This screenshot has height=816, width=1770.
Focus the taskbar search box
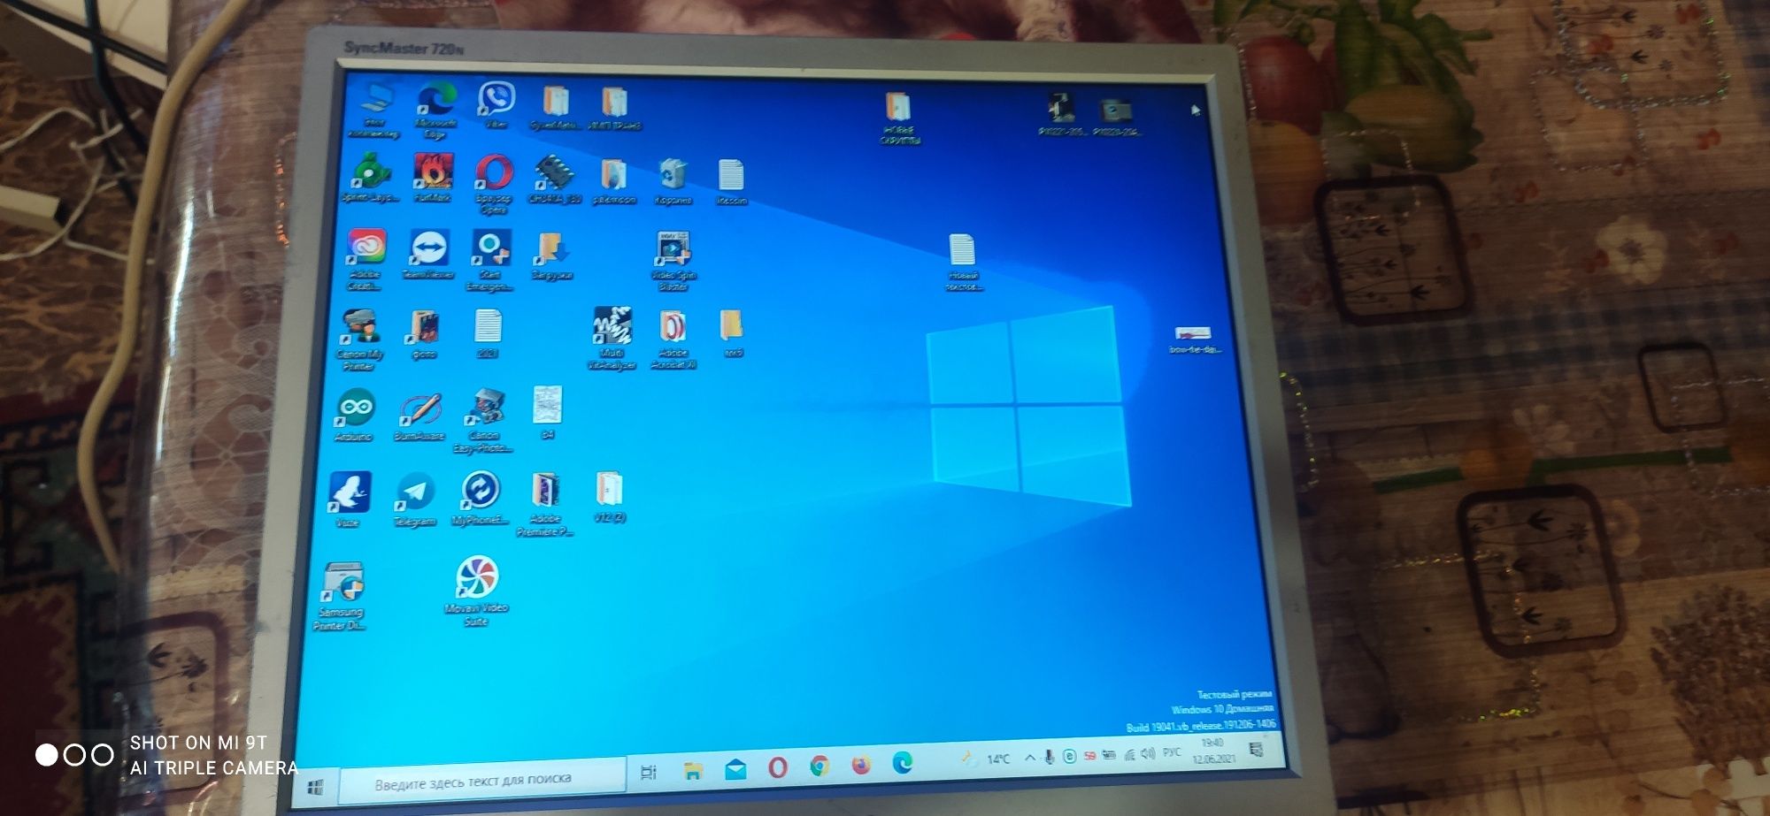[x=482, y=781]
